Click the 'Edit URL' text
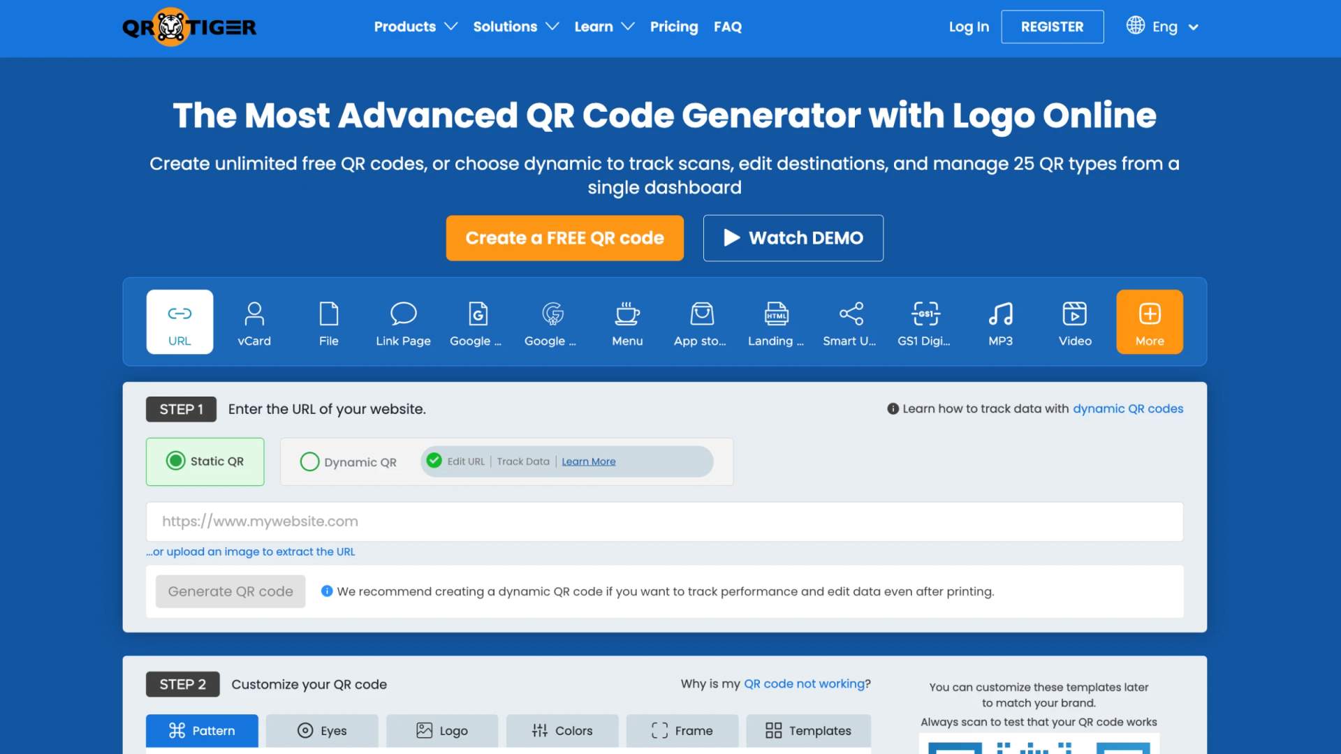1341x754 pixels. [466, 461]
